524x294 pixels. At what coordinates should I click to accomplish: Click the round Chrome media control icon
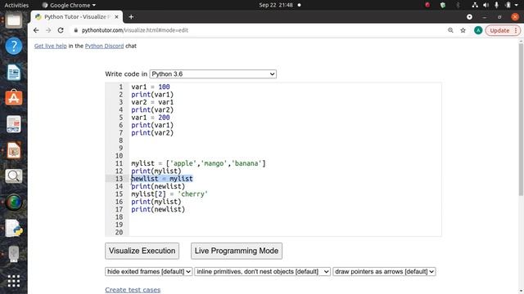pyautogui.click(x=469, y=16)
